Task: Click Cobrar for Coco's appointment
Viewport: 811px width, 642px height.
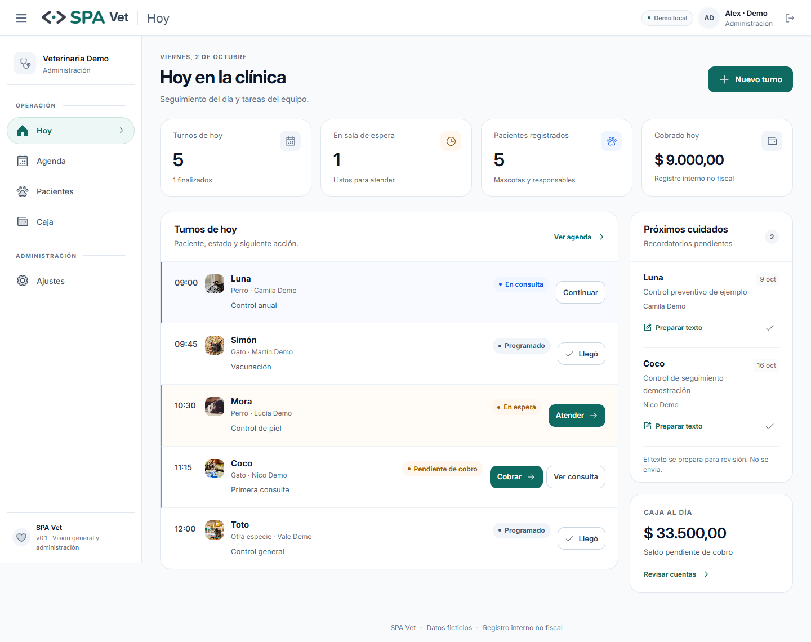Action: click(516, 477)
